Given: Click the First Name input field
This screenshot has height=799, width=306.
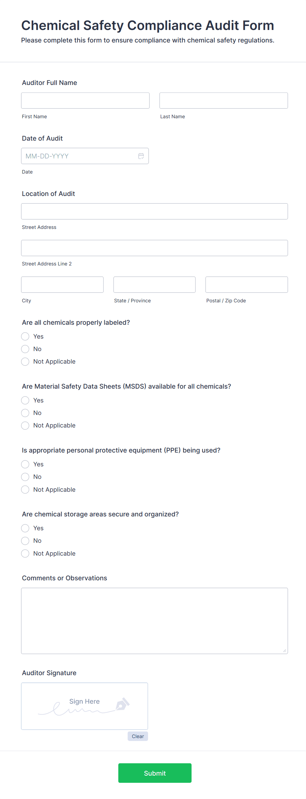Looking at the screenshot, I should click(x=85, y=100).
